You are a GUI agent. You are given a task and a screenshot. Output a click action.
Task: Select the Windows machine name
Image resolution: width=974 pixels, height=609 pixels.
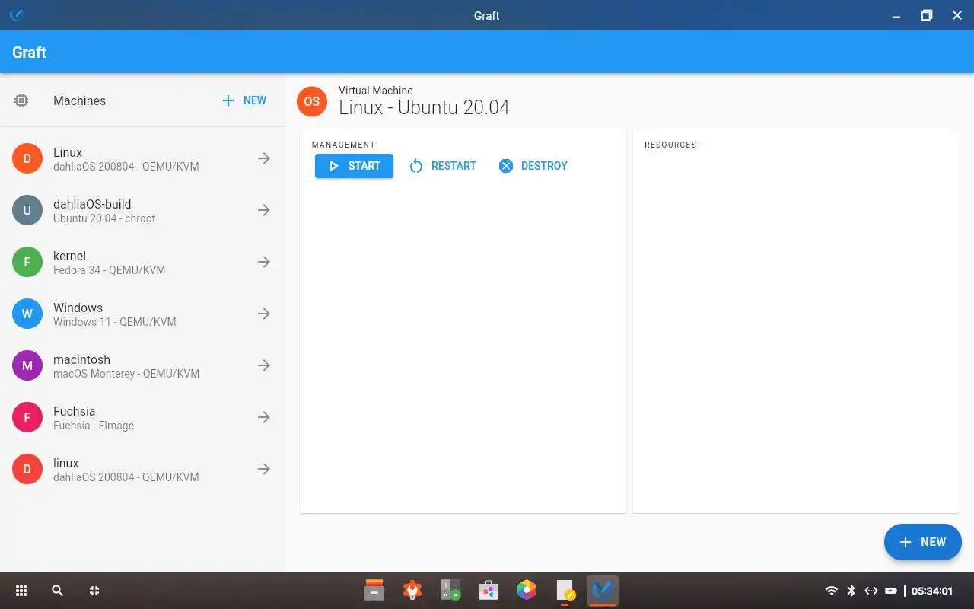[x=78, y=308]
